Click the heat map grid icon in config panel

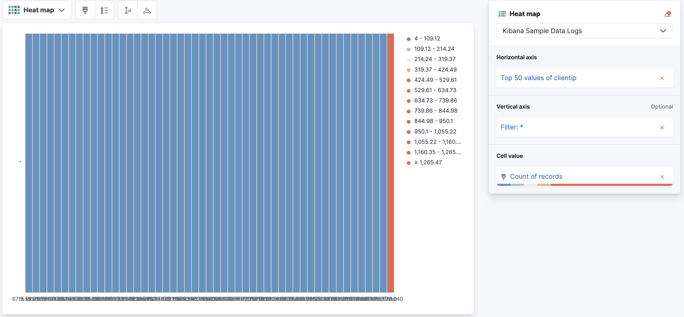[502, 14]
